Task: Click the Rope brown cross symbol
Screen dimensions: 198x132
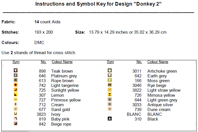Action: coord(16,80)
